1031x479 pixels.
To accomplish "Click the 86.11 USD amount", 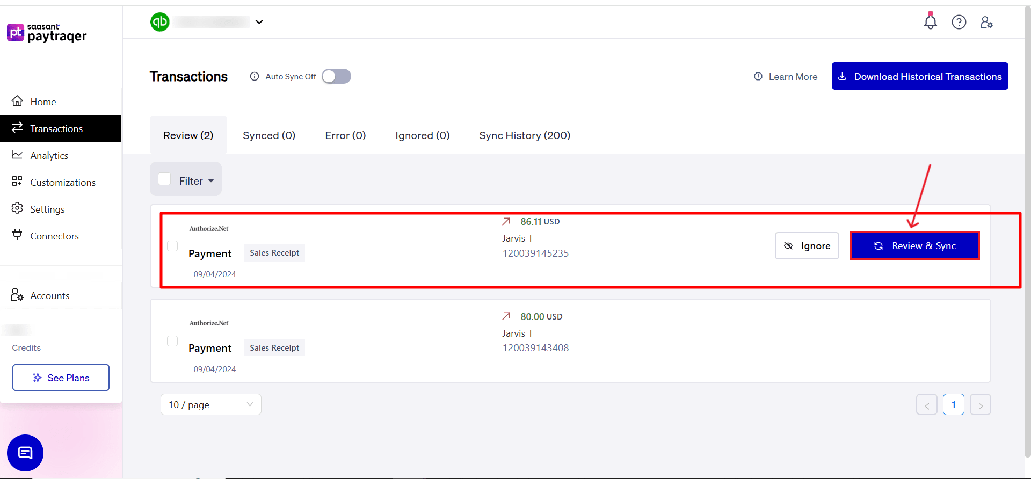I will [540, 222].
